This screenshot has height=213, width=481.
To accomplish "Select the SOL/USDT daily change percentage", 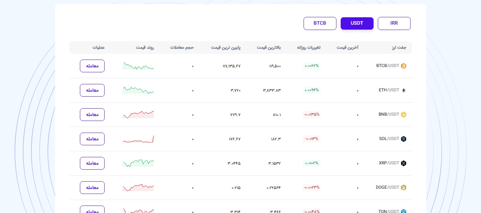I will 312,139.
